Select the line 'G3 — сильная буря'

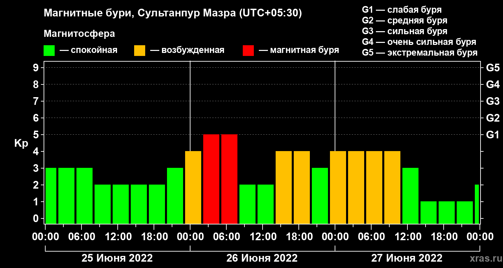(405, 31)
